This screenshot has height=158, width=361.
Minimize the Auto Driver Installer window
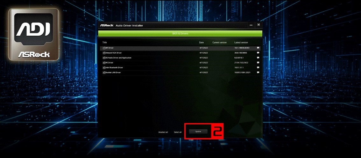click(251, 25)
